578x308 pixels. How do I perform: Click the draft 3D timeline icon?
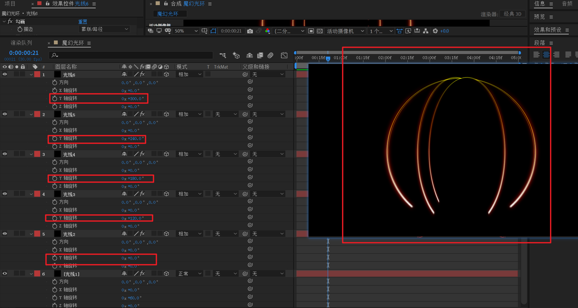[236, 55]
